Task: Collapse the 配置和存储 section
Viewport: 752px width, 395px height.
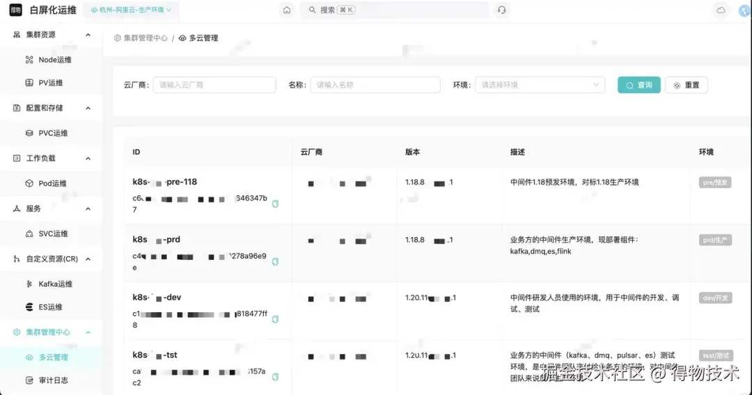Action: pyautogui.click(x=88, y=108)
